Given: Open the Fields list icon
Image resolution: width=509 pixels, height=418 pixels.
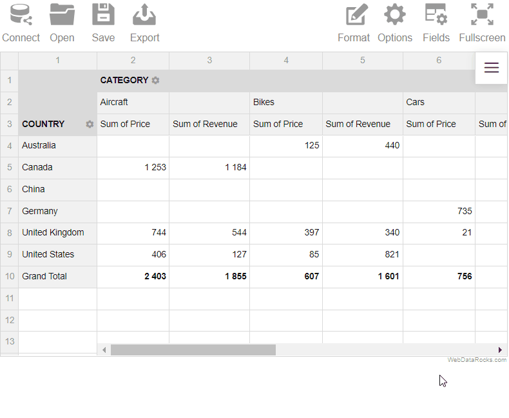Looking at the screenshot, I should [436, 15].
